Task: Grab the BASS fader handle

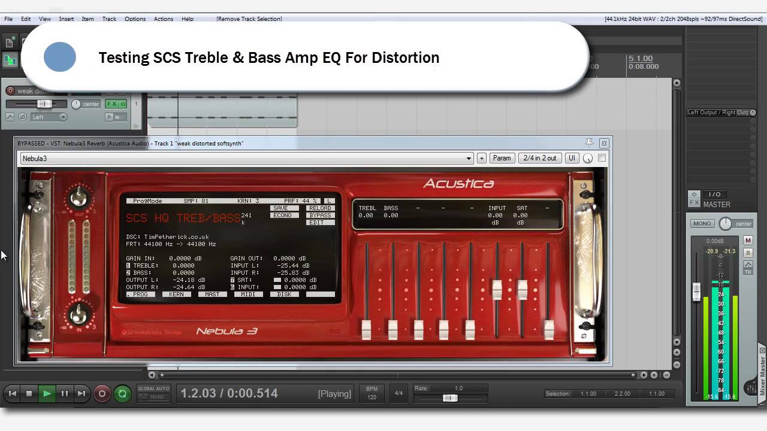Action: coord(392,329)
